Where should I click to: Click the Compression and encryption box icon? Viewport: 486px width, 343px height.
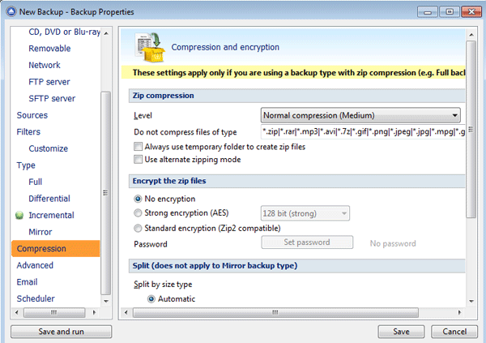click(x=150, y=47)
